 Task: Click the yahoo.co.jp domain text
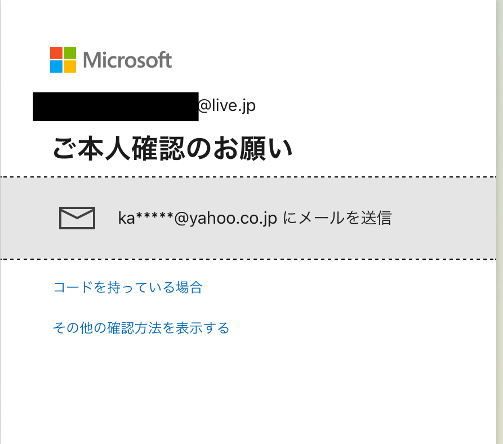pyautogui.click(x=234, y=219)
